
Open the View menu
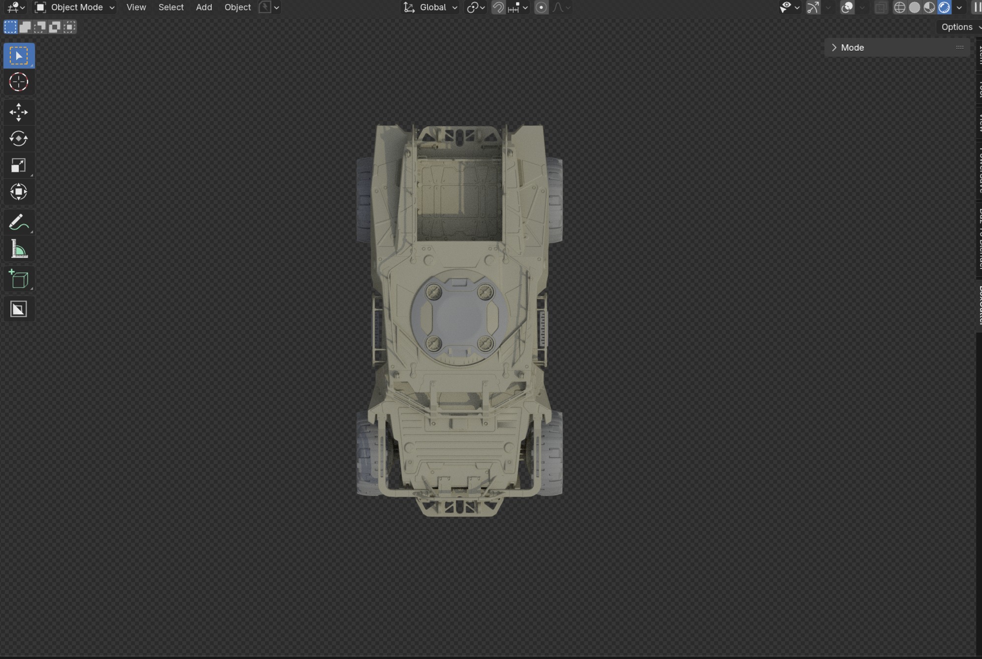coord(136,7)
